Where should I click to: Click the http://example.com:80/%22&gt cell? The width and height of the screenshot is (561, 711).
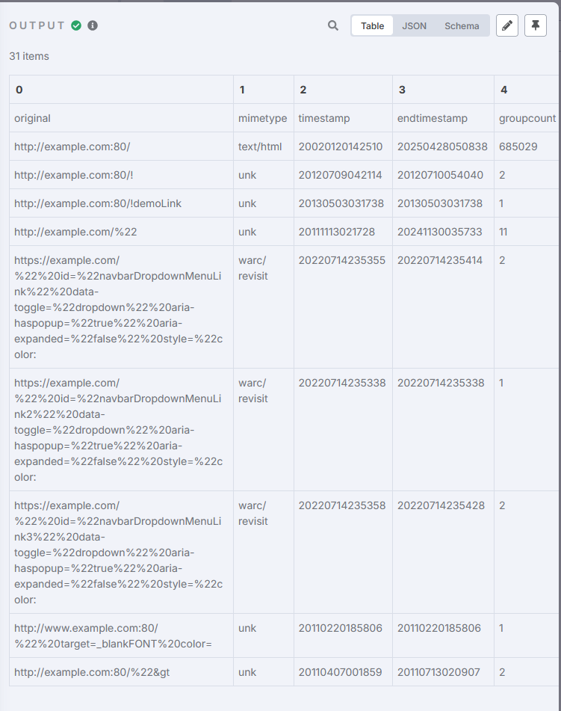92,672
